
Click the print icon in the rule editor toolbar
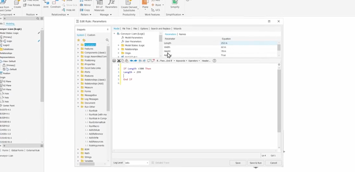[114, 61]
